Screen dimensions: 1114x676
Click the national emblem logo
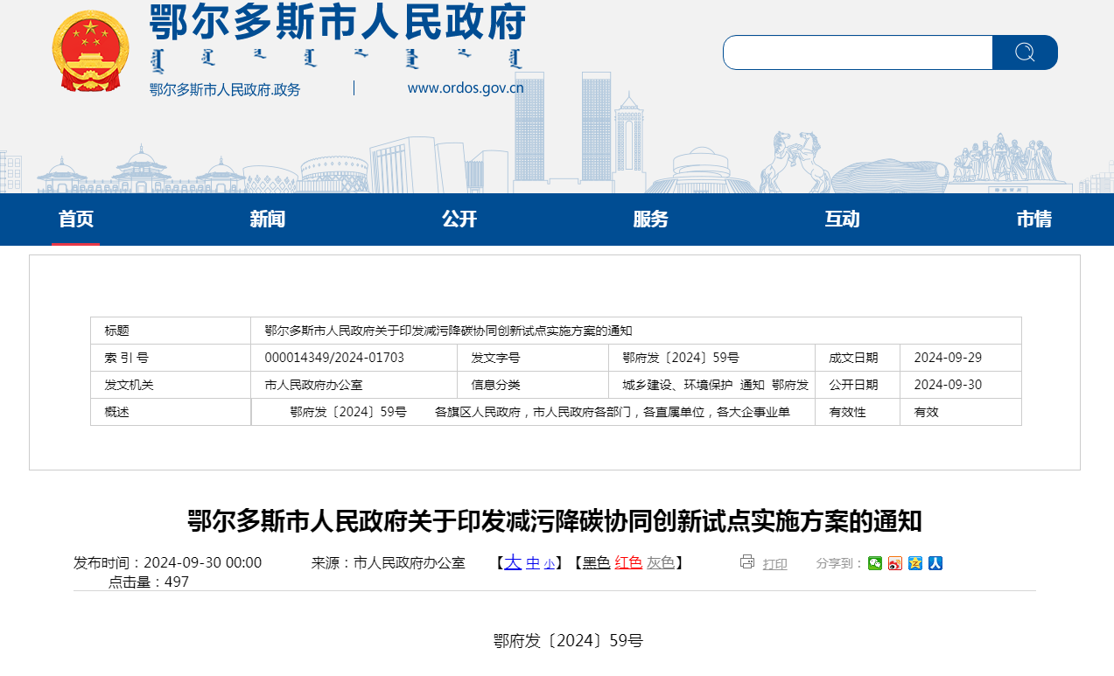pyautogui.click(x=90, y=51)
